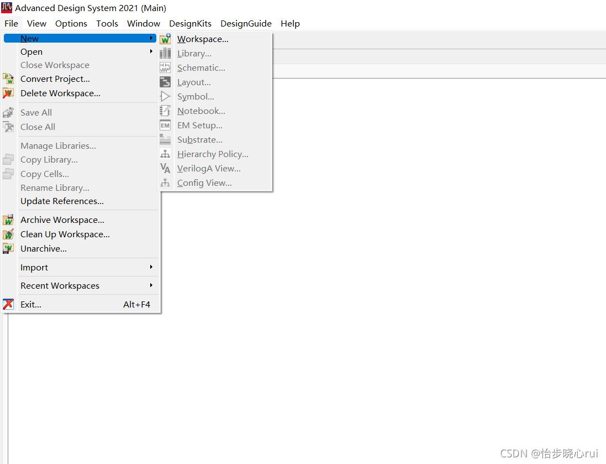Expand the Import submenu arrow
Image resolution: width=606 pixels, height=464 pixels.
click(151, 267)
